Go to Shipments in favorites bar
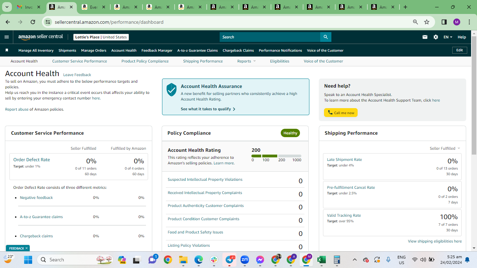 [x=67, y=50]
